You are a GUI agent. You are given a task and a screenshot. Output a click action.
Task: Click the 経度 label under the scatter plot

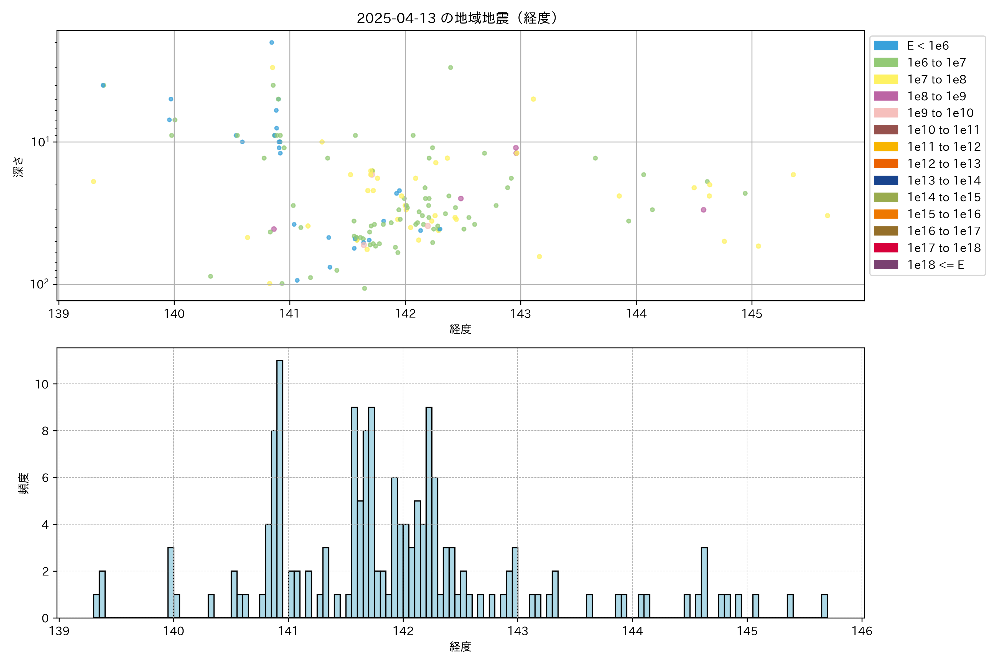[x=460, y=329]
